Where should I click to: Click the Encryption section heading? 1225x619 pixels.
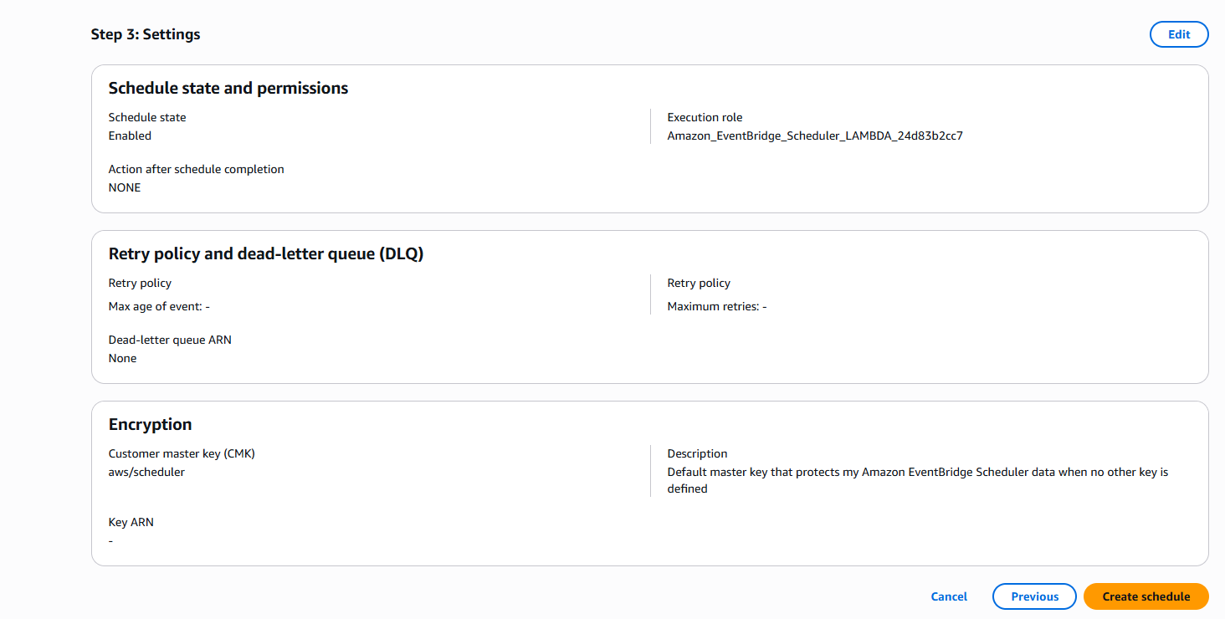click(x=151, y=424)
